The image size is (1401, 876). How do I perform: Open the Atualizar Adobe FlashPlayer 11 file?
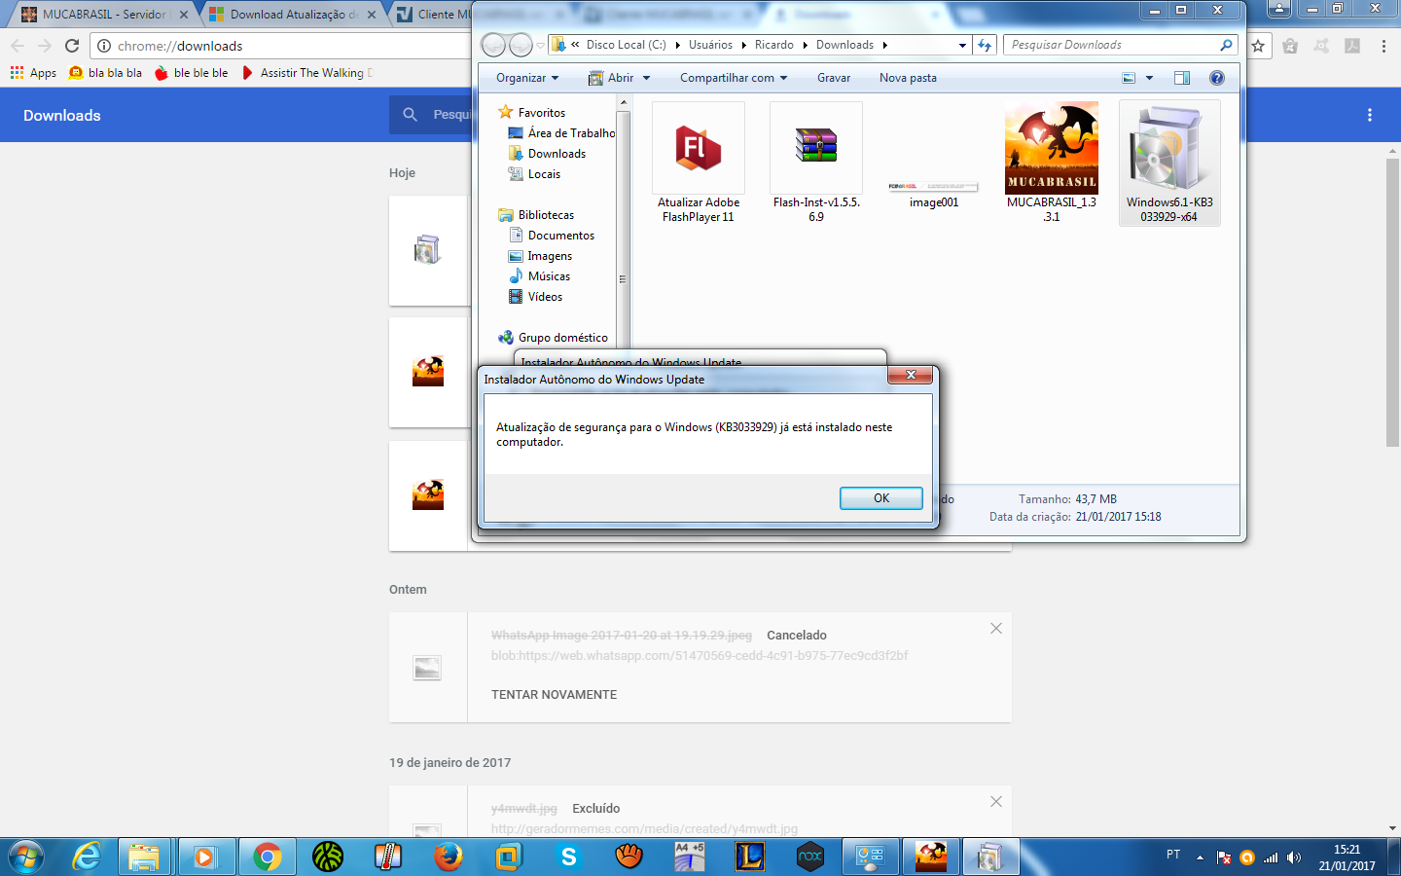point(698,149)
